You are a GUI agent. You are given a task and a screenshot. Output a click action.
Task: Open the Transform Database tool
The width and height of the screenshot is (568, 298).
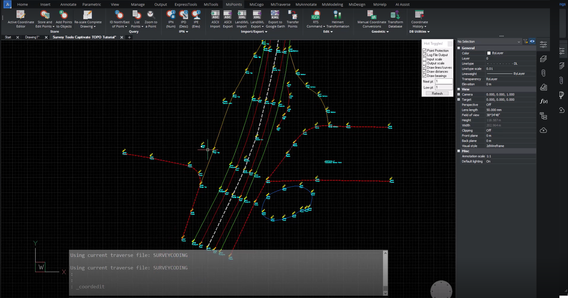pyautogui.click(x=395, y=18)
